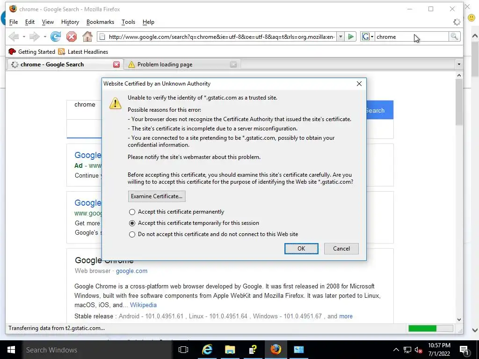Click the green Go button
The width and height of the screenshot is (479, 359).
click(x=351, y=36)
